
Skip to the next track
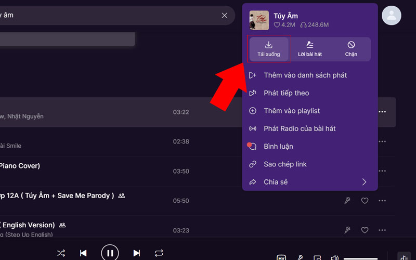click(x=137, y=253)
